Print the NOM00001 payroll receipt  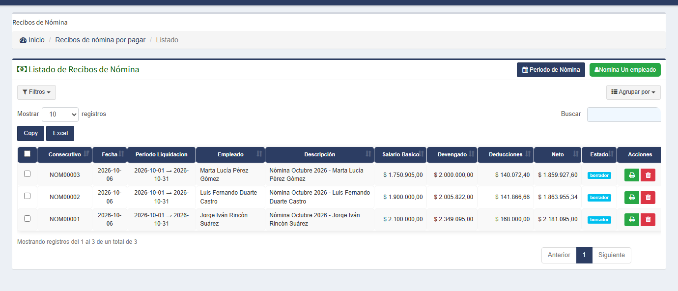[632, 219]
